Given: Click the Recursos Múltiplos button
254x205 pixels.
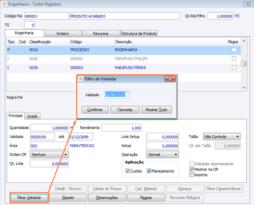Looking at the screenshot, I should (x=185, y=197).
